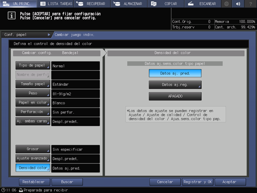Click Registrar y OK button
257x193 pixels.
tap(198, 182)
